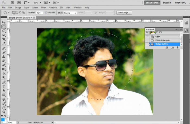Click the Refine Edge button
Viewport: 190px width, 124px height.
click(x=124, y=12)
